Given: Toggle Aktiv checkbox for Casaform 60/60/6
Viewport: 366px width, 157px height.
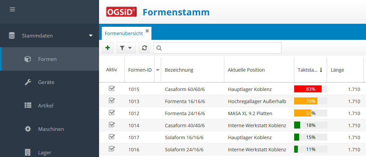Looking at the screenshot, I should tap(112, 89).
